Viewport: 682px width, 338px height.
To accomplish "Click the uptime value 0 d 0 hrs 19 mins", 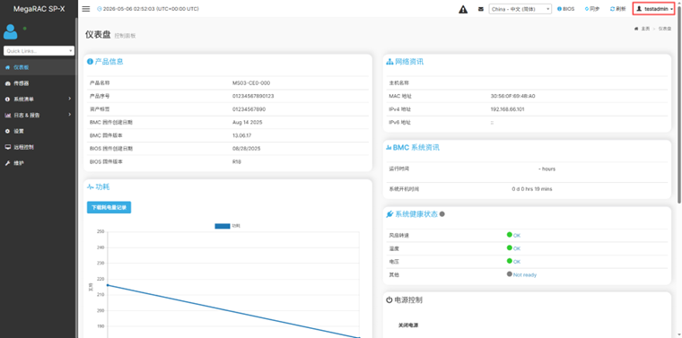I will coord(532,189).
